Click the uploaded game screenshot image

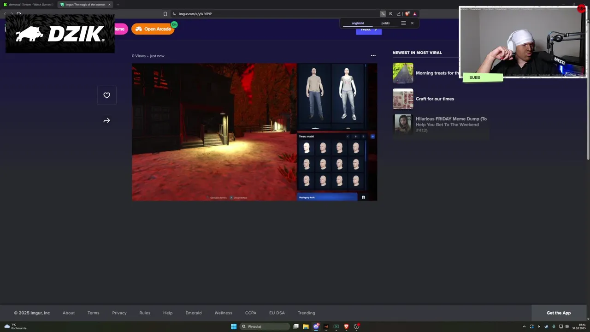(x=254, y=132)
